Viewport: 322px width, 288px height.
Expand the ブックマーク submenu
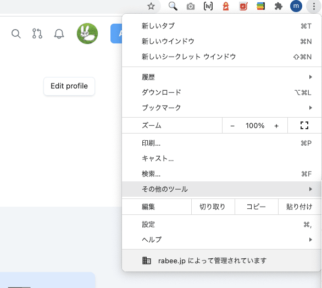pos(221,108)
